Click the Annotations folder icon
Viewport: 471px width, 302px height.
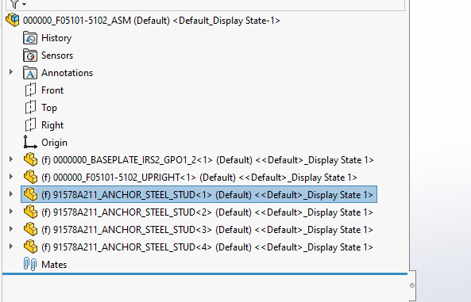(30, 73)
